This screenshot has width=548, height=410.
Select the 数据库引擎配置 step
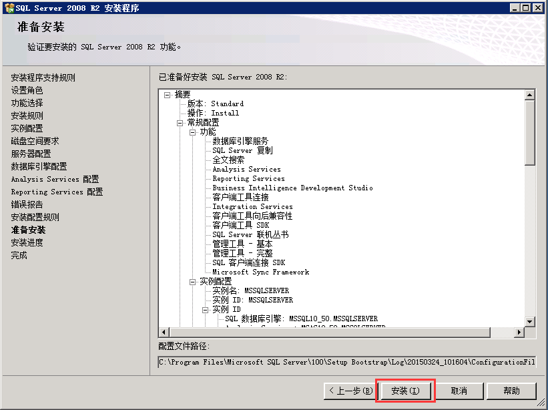[39, 166]
